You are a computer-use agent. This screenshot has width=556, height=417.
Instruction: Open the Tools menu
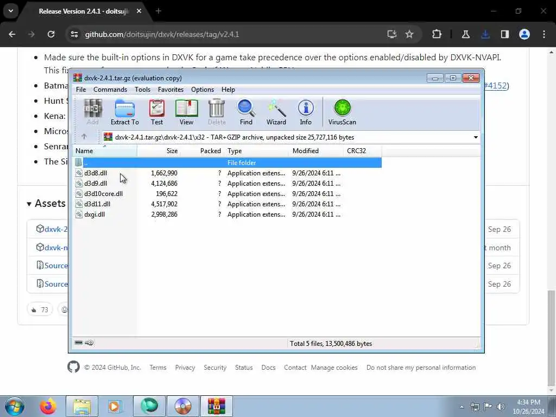[x=143, y=90]
